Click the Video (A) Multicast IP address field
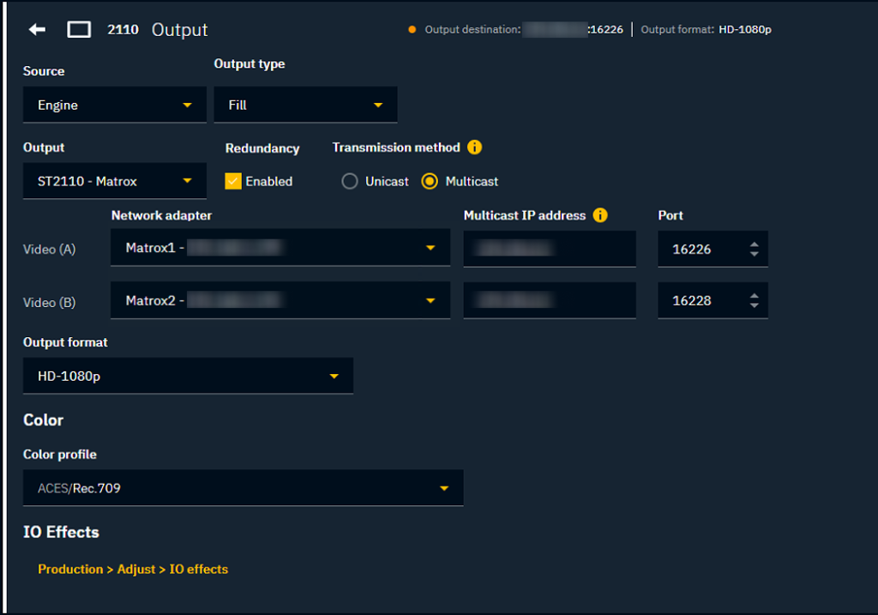 coord(550,249)
